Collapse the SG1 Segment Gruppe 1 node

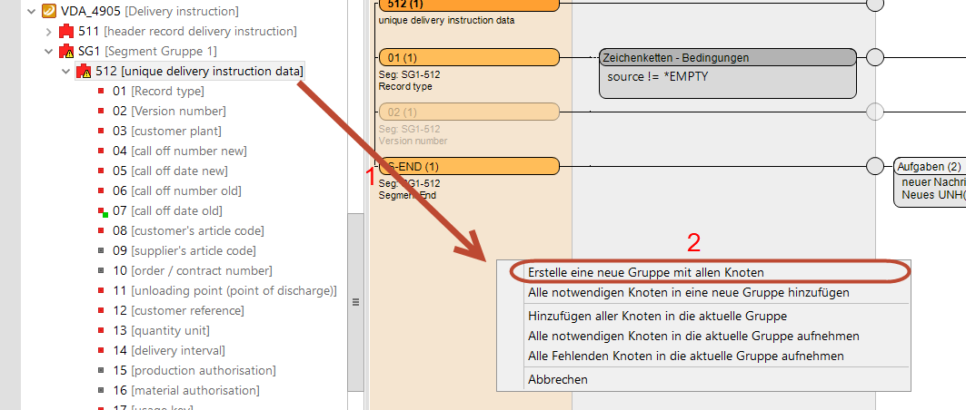click(49, 52)
